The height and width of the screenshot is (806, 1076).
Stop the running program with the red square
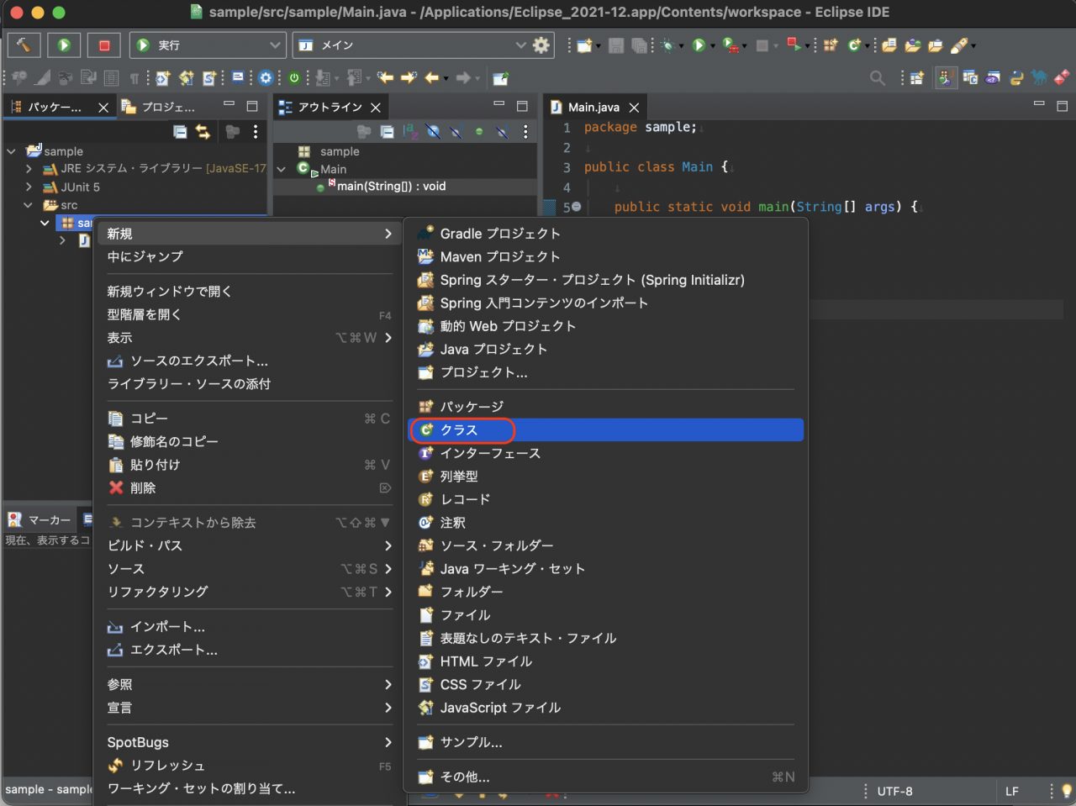coord(103,45)
